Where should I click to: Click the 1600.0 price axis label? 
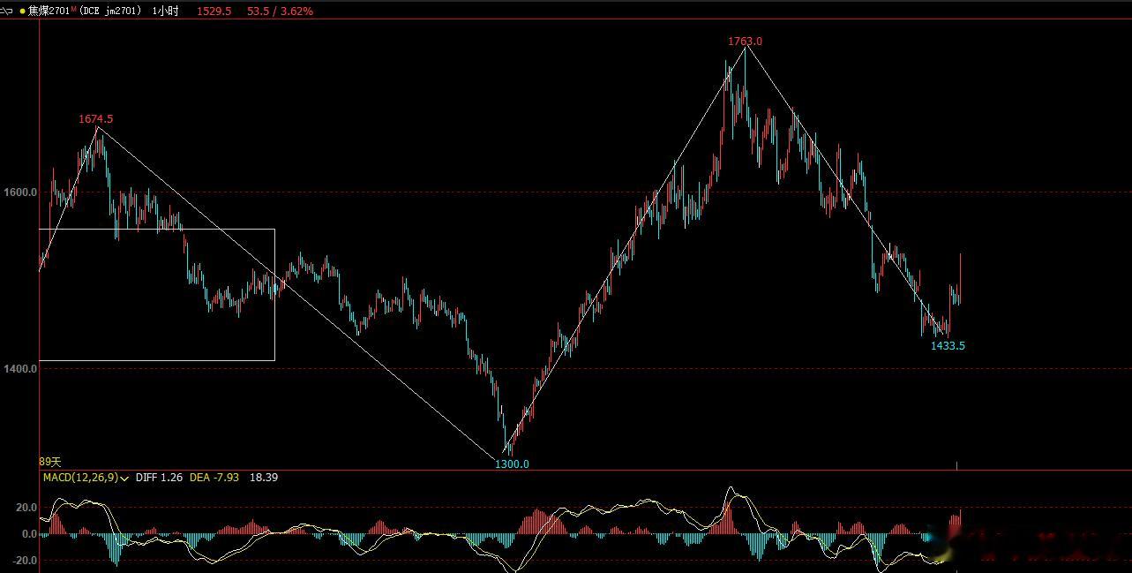point(20,192)
